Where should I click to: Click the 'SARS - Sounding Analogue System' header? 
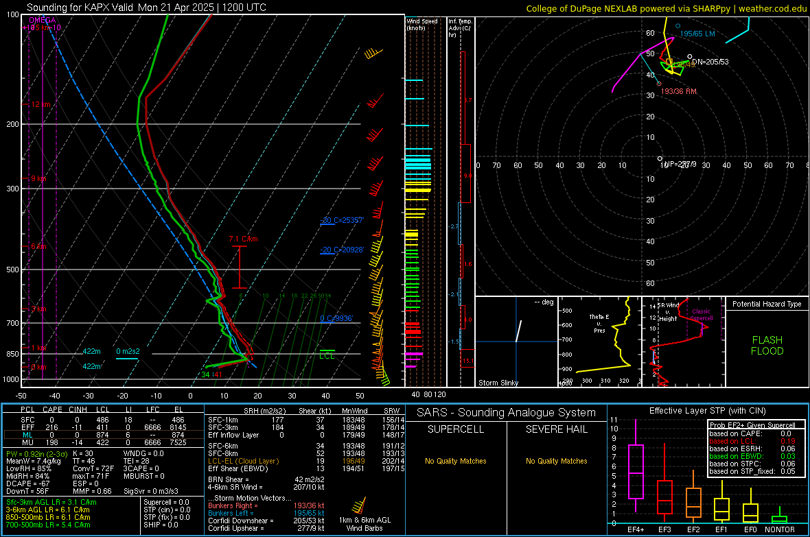tap(507, 413)
